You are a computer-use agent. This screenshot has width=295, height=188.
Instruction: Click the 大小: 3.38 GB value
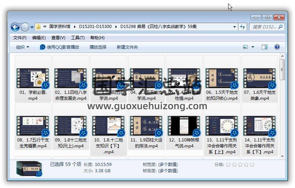(103, 171)
